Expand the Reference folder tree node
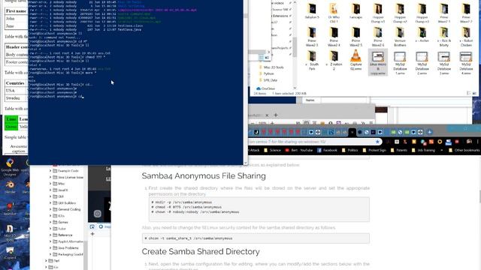This screenshot has height=270, width=481. click(x=50, y=235)
